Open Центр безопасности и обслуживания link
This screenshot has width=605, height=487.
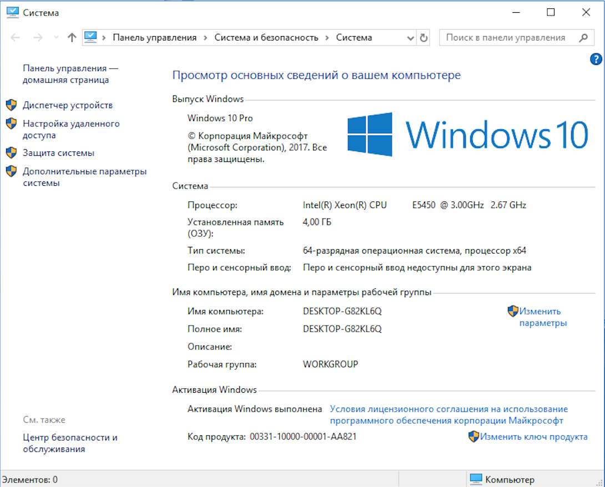tap(70, 443)
